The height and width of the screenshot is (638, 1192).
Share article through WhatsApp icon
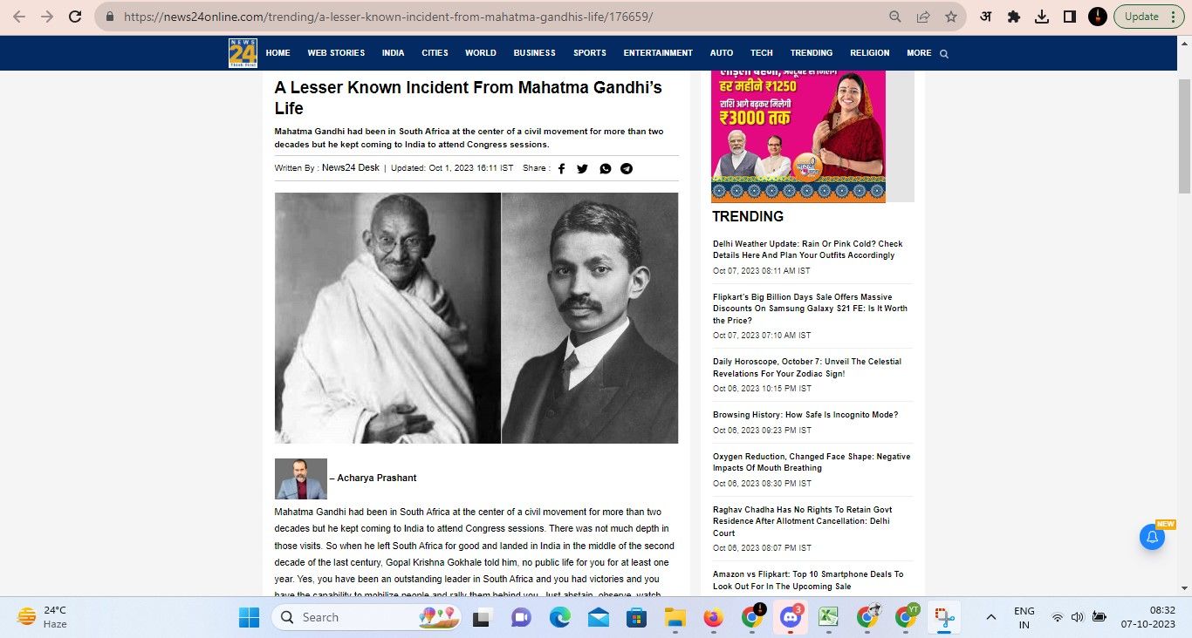pyautogui.click(x=606, y=169)
